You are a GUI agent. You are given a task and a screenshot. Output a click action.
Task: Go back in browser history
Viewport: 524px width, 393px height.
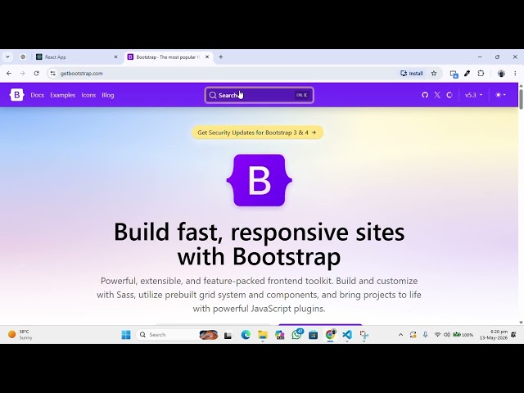coord(9,73)
